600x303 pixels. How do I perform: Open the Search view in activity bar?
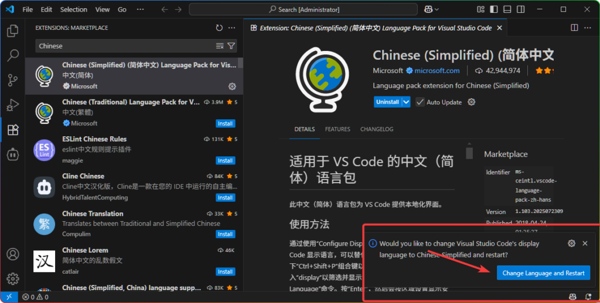coord(13,56)
